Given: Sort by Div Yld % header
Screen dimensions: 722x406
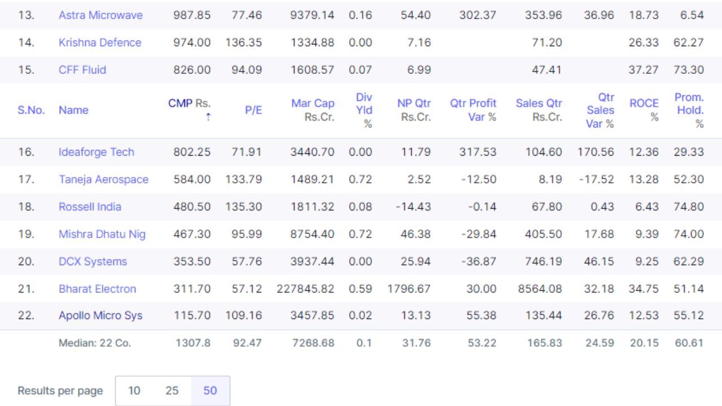Looking at the screenshot, I should (363, 110).
